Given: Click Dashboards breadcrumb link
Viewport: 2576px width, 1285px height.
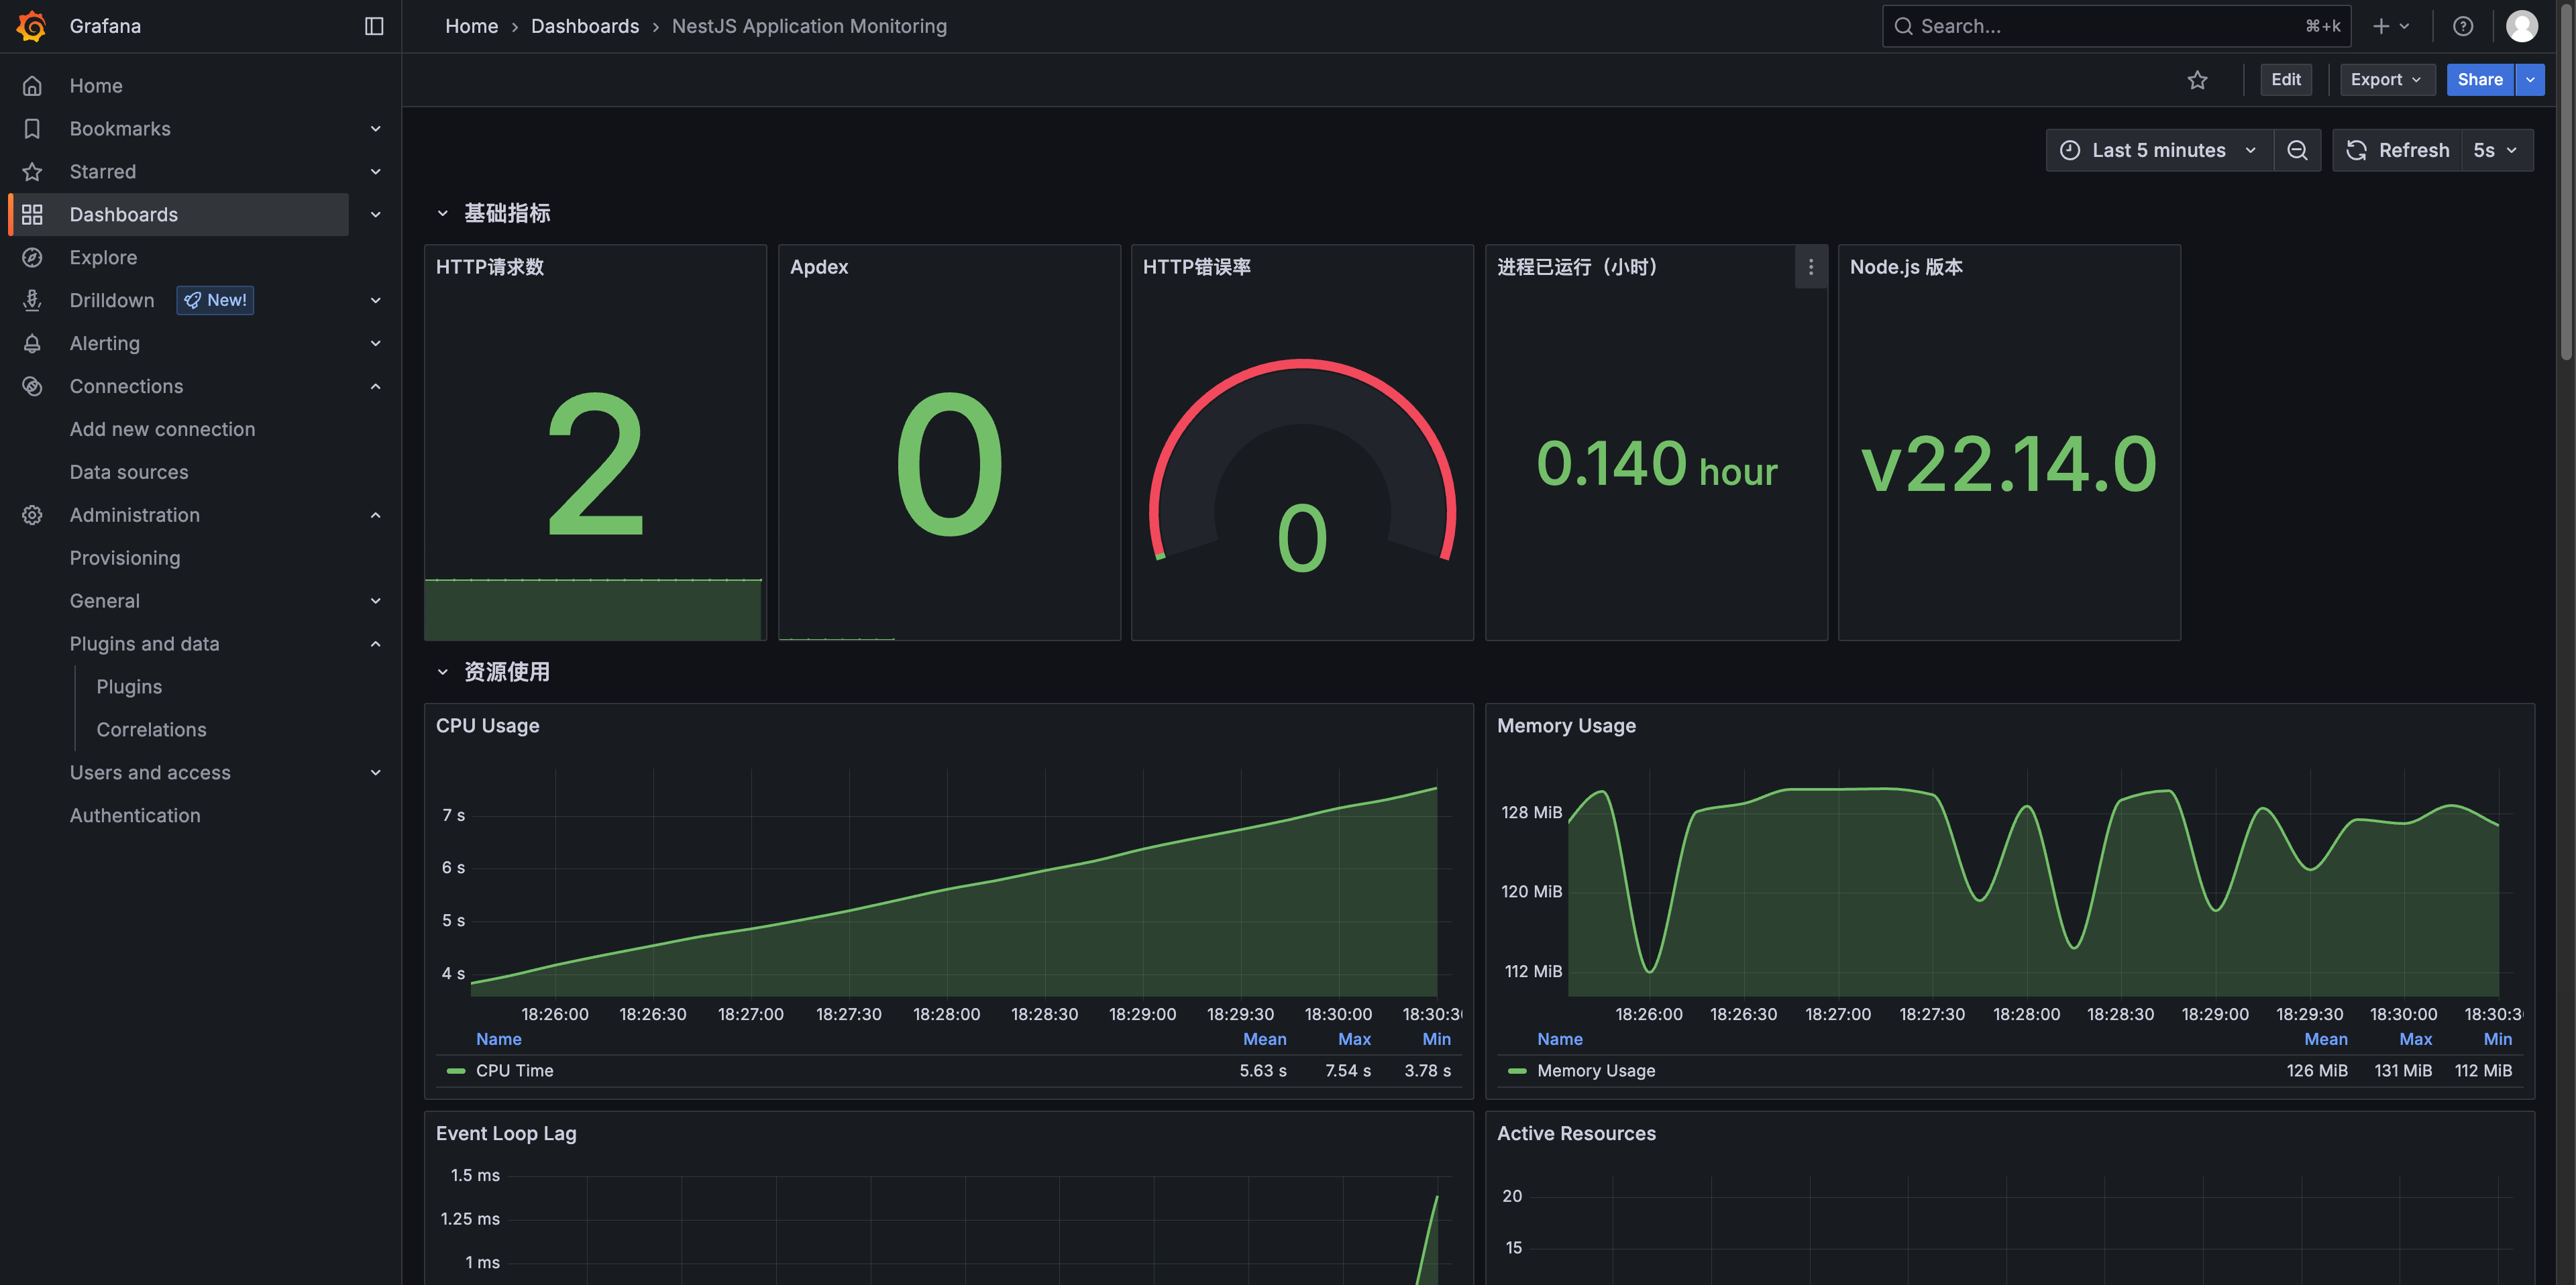Looking at the screenshot, I should coord(584,26).
